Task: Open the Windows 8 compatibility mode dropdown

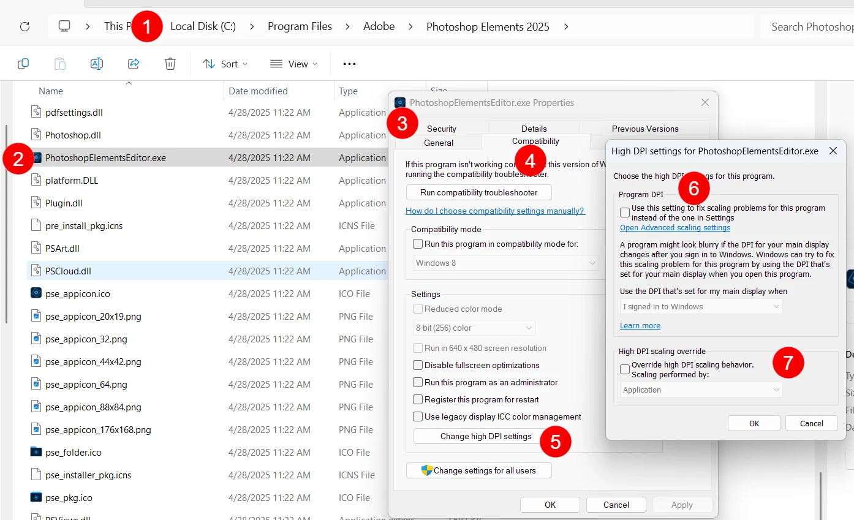Action: tap(505, 263)
